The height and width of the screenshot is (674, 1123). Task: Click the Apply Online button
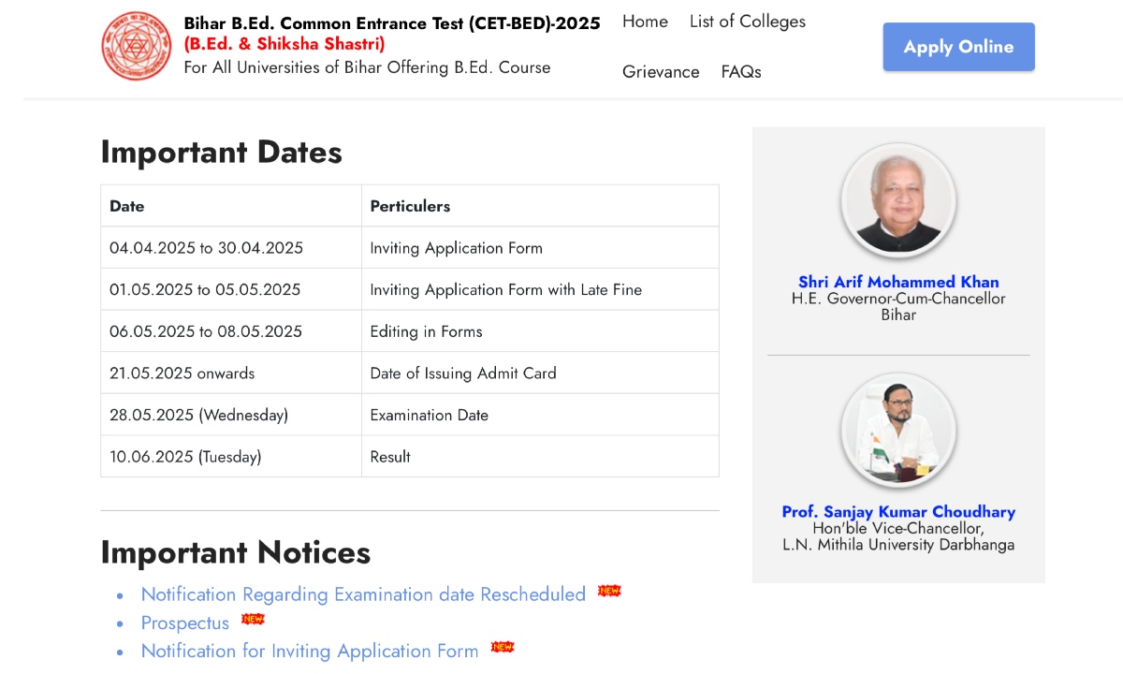point(958,47)
